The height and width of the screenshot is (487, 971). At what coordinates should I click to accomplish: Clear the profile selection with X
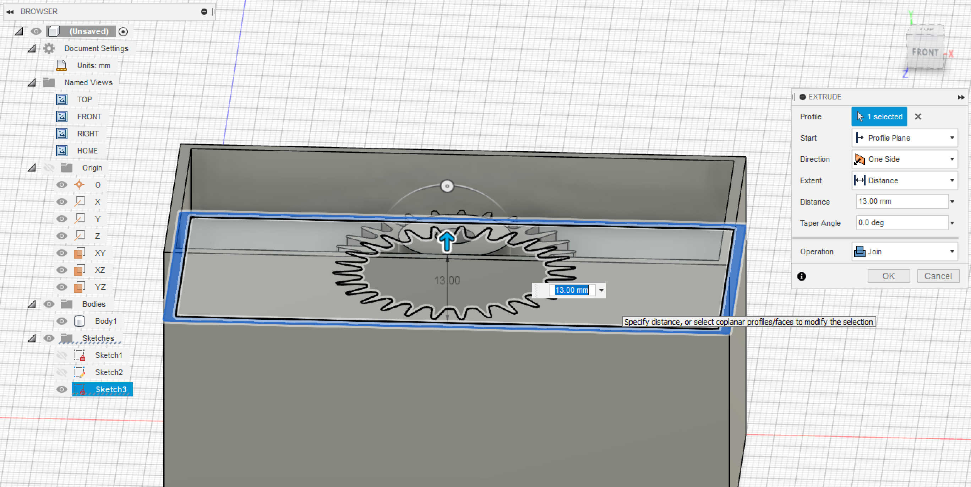pos(918,117)
